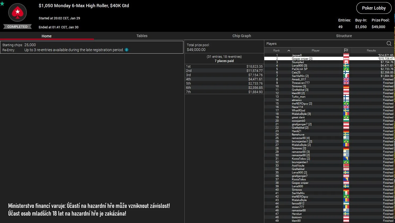The height and width of the screenshot is (223, 395).
Task: Toggle Rank column sort arrow
Action: pyautogui.click(x=289, y=50)
